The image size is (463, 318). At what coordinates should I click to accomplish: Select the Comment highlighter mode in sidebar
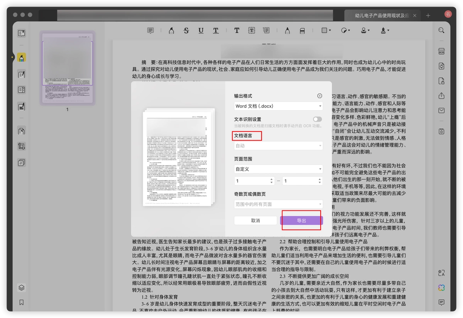click(22, 58)
